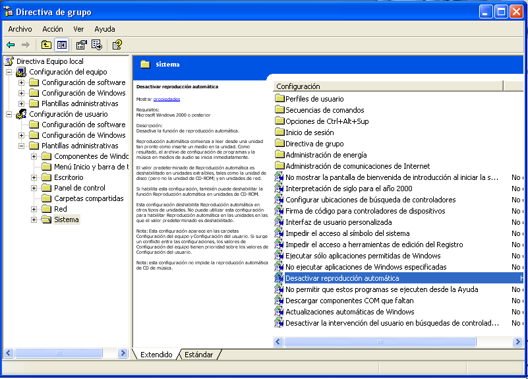Open the Properties toolbar icon
Viewport: 528px width, 379px height.
(81, 45)
